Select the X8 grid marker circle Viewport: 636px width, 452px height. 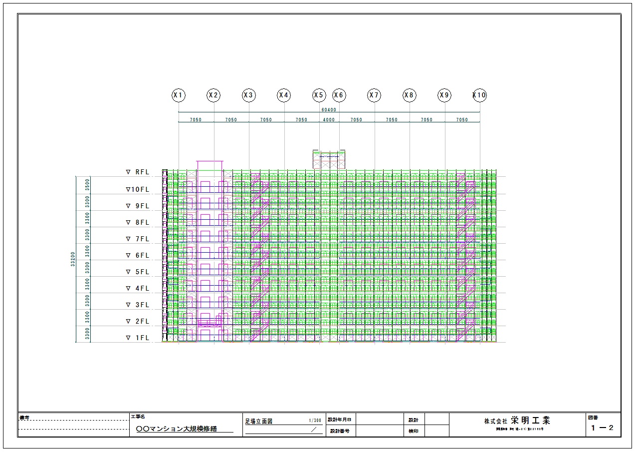(x=410, y=95)
